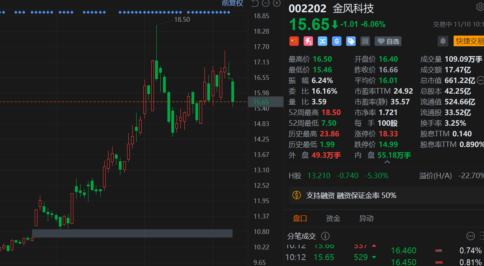Toggle the price alert bell
484x266 pixels.
[x=443, y=41]
